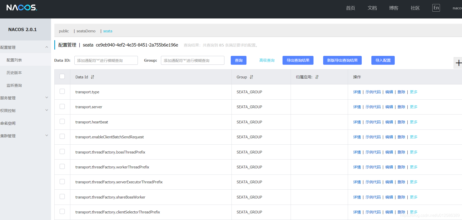Toggle the select-all checkbox in table header
462x220 pixels.
click(x=62, y=76)
